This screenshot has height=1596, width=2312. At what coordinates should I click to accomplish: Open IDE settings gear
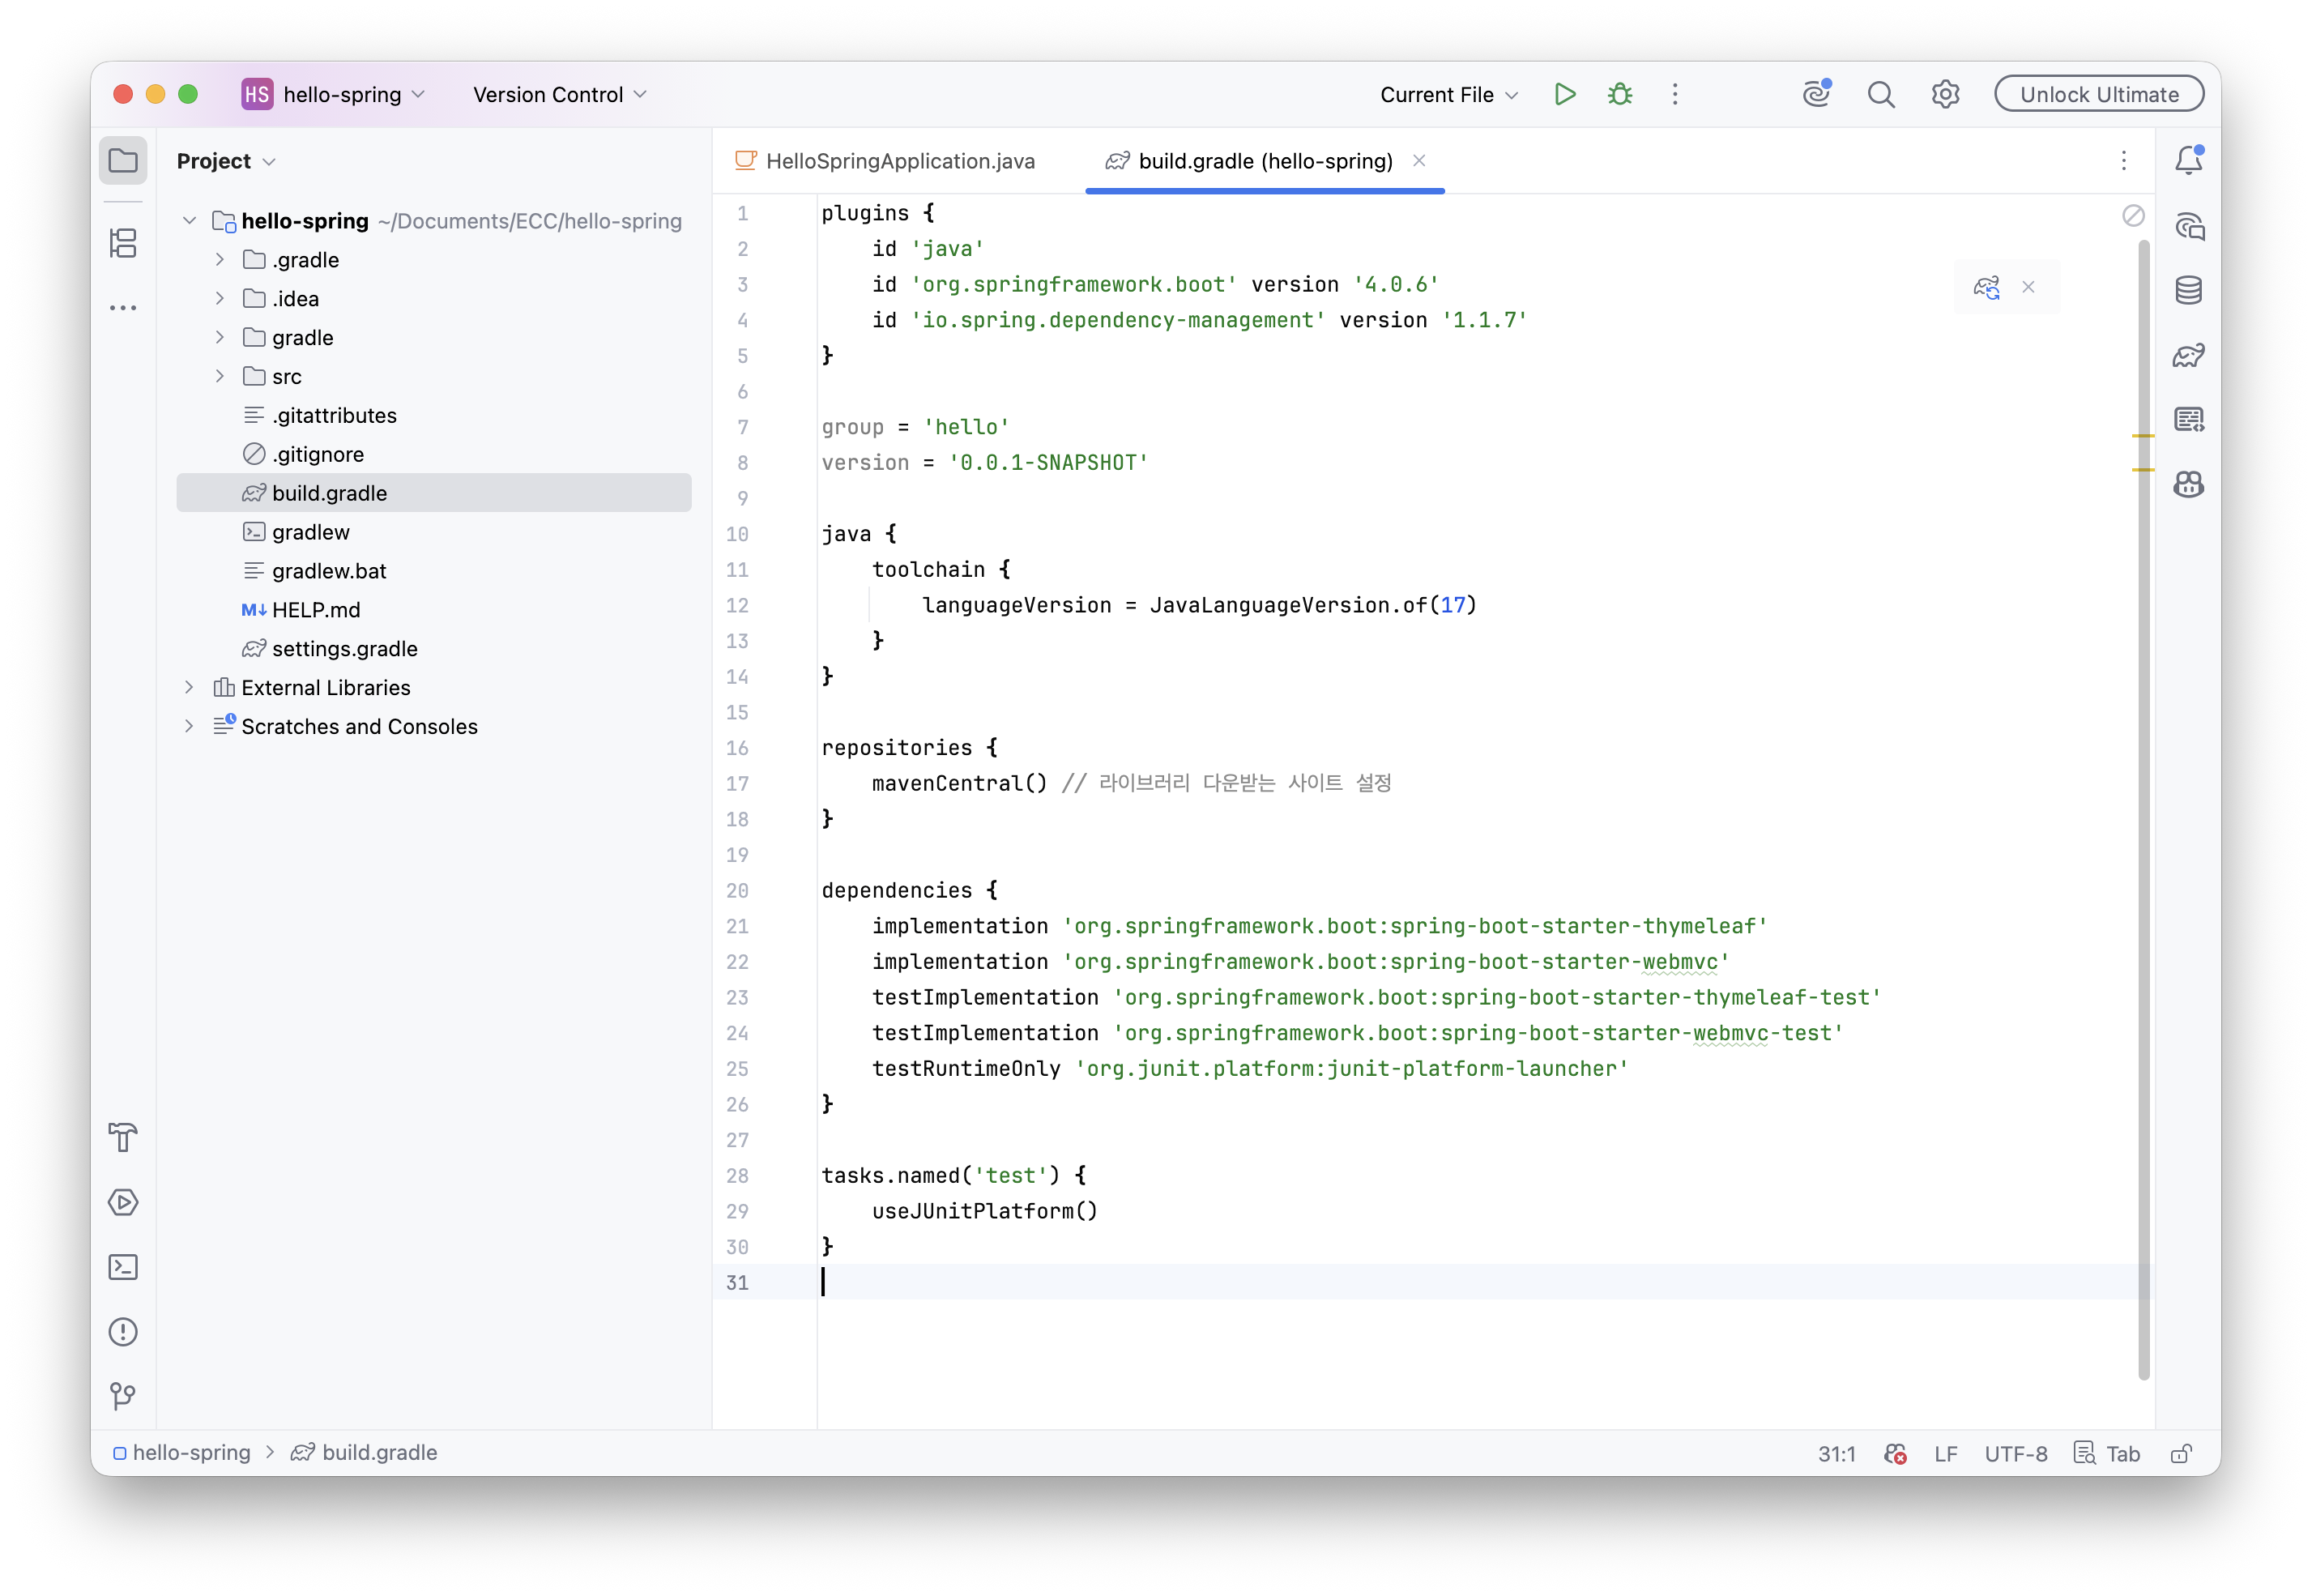point(1945,94)
